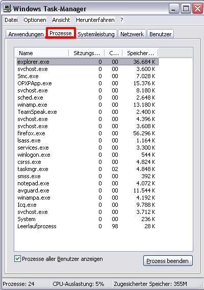The image size is (204, 290).
Task: Sort by the Speicher column header
Action: point(140,53)
